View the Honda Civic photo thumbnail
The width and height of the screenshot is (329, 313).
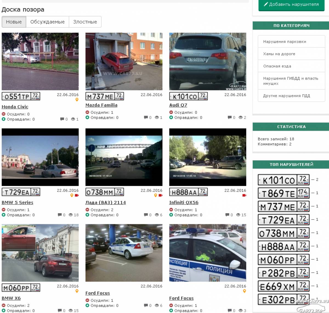click(x=40, y=61)
